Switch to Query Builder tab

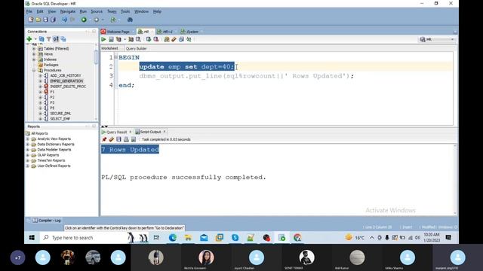pos(136,48)
